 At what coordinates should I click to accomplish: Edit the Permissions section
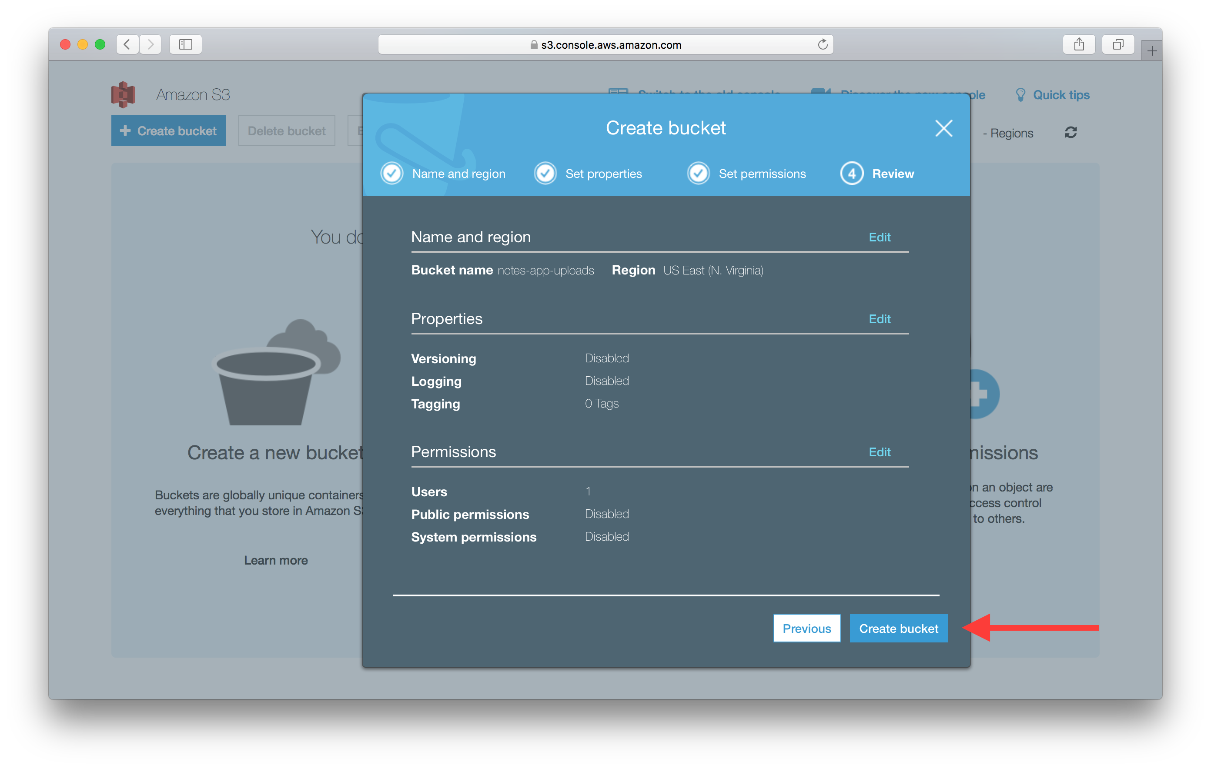pos(879,452)
